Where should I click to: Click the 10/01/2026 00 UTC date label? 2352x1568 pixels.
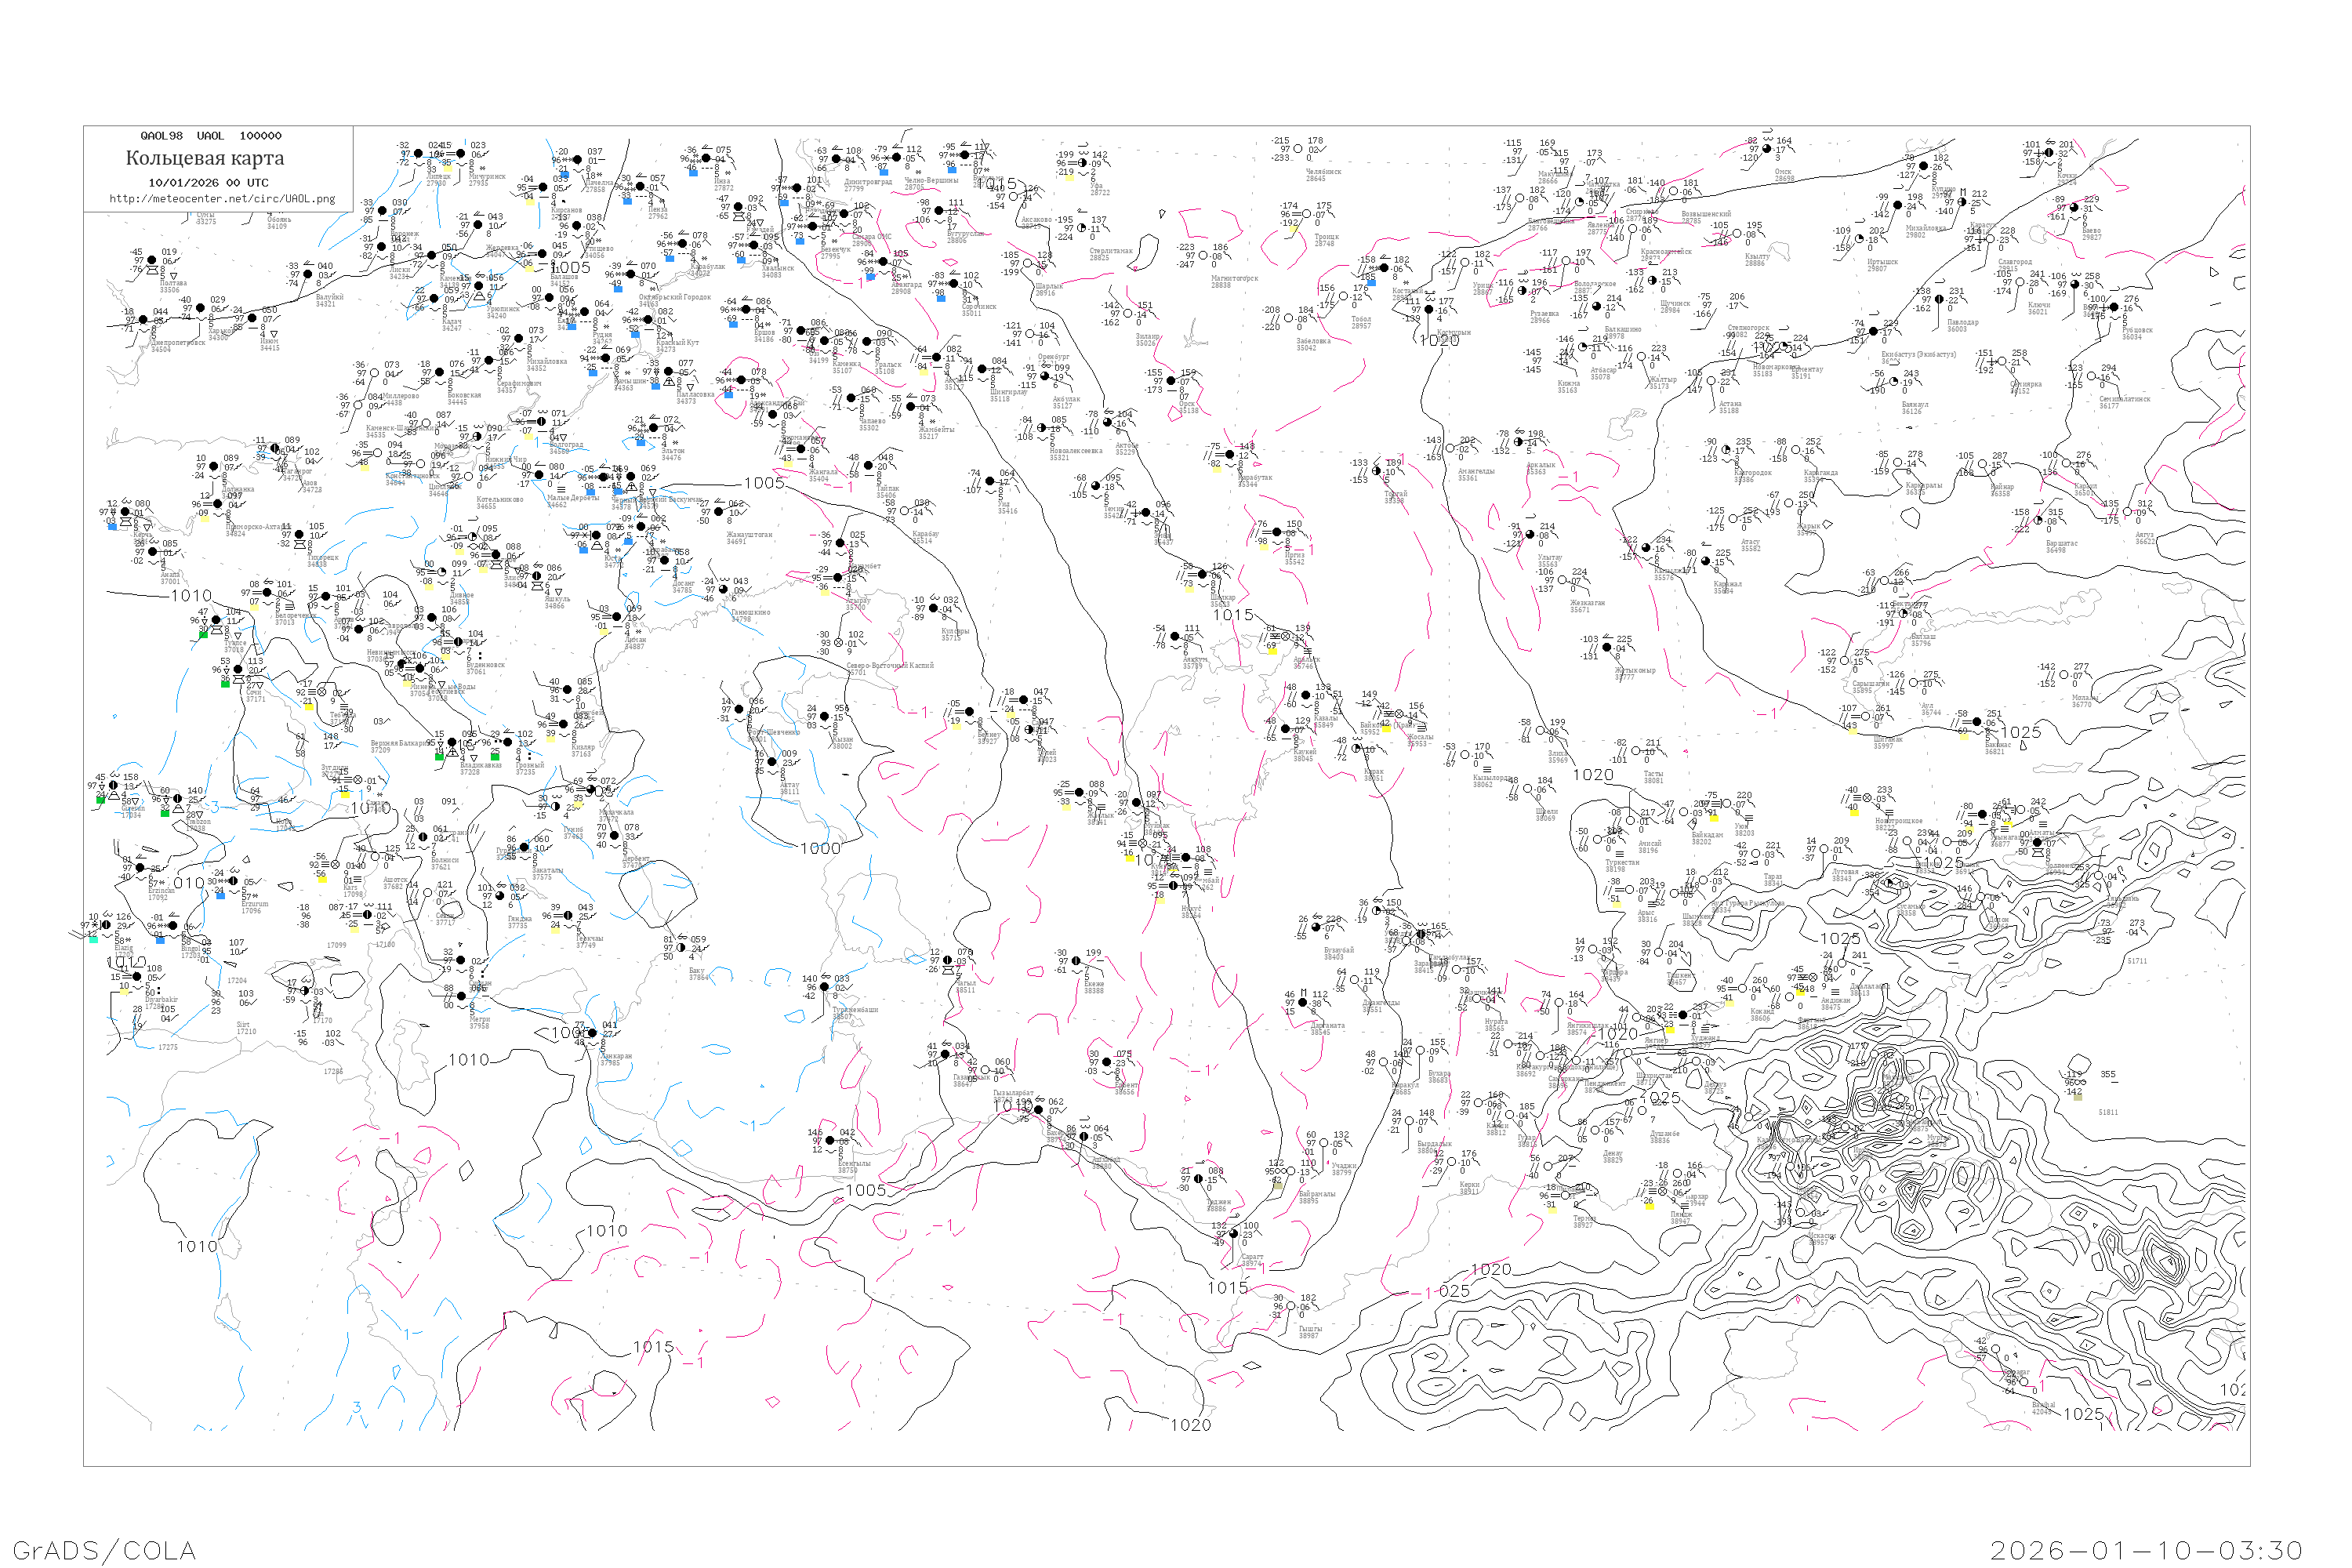pyautogui.click(x=208, y=183)
